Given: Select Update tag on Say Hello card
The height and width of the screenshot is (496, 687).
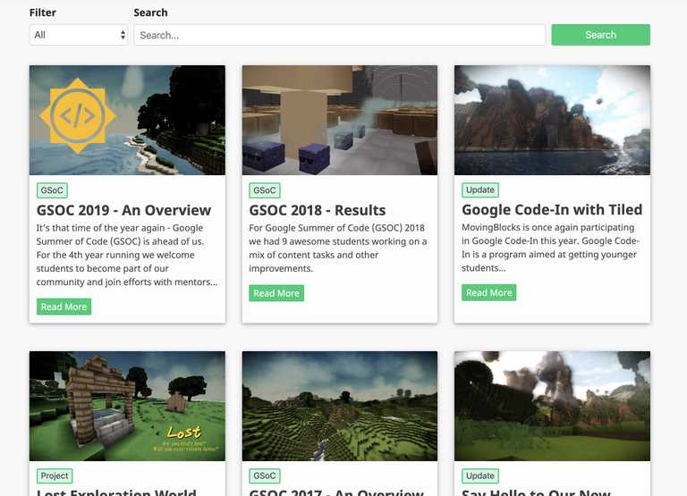Looking at the screenshot, I should [x=480, y=475].
